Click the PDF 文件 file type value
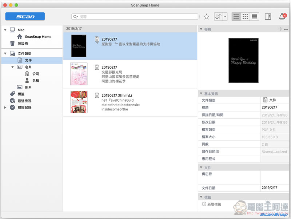 (x=275, y=130)
